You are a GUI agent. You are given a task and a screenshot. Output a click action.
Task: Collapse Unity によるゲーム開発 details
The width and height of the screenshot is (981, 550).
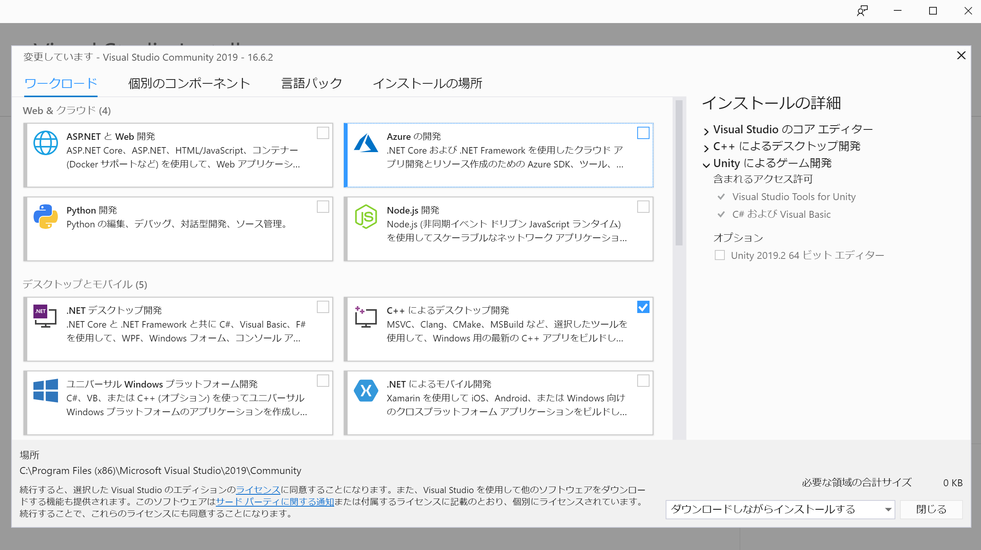706,165
